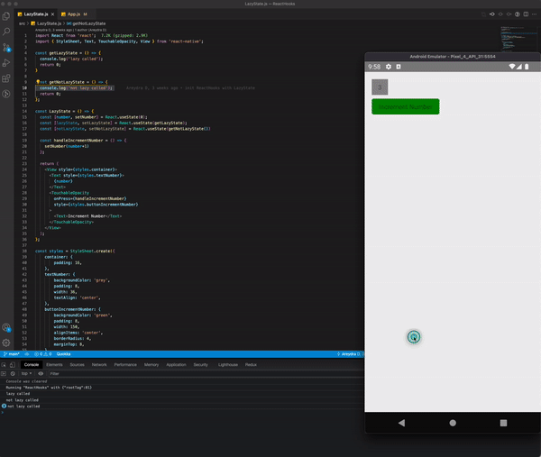The image size is (541, 457).
Task: Switch to the Network tab in DevTools
Action: (99, 364)
